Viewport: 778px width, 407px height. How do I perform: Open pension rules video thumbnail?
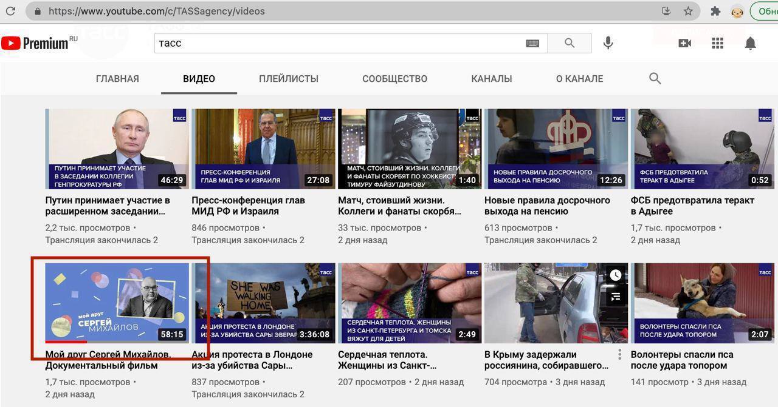(x=556, y=149)
